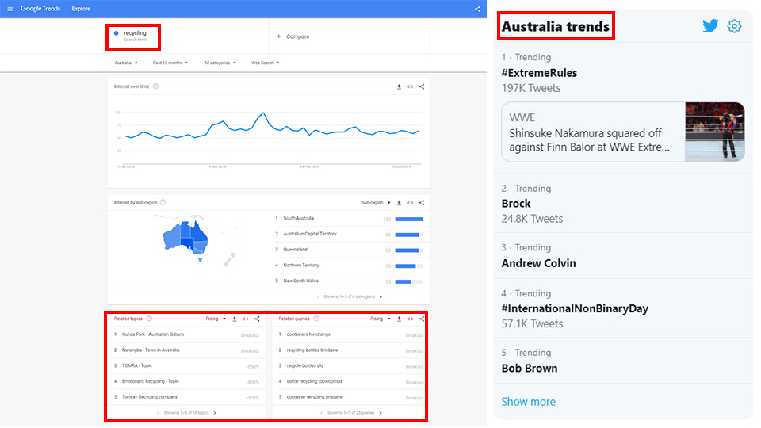This screenshot has height=428, width=761.
Task: Download the Related queries data
Action: tap(399, 319)
